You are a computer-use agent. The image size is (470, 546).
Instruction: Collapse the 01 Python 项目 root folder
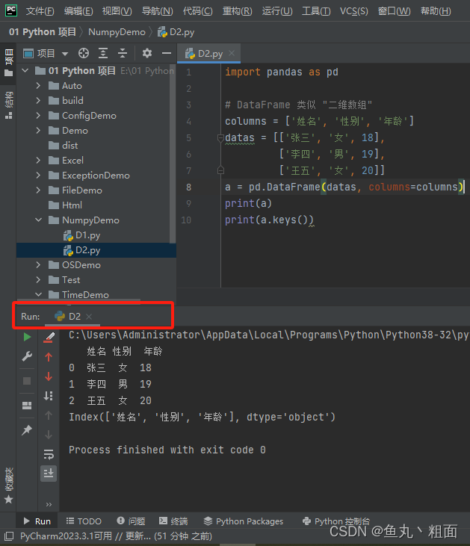(x=25, y=71)
